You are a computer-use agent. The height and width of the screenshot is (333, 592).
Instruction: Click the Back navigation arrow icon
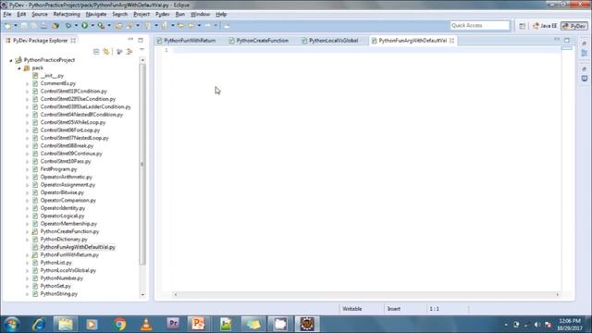(191, 26)
